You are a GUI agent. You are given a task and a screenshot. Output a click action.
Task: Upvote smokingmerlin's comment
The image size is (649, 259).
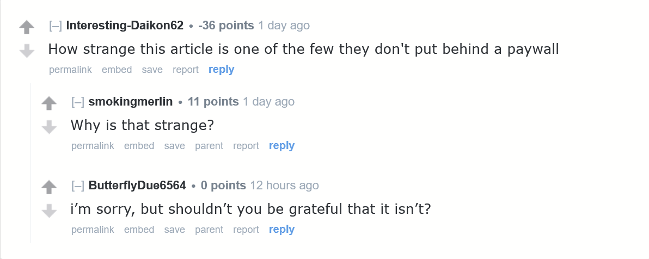(49, 103)
